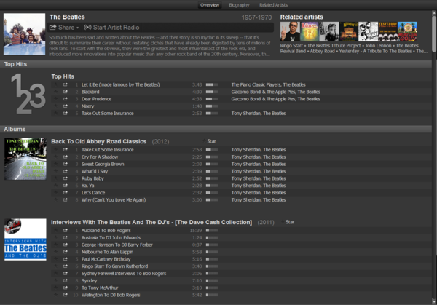Click popularity bar for Blackbird
Viewport: 437px width, 305px height.
click(212, 92)
